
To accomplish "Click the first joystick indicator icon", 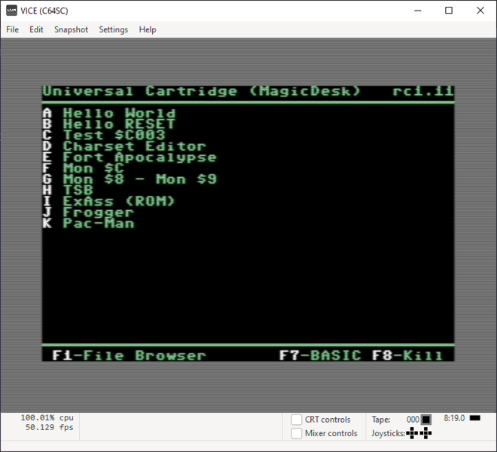I will coord(412,433).
